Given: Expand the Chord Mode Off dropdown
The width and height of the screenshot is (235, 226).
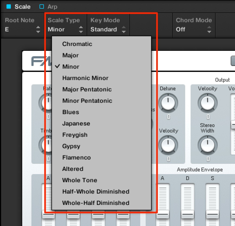Looking at the screenshot, I should click(x=194, y=29).
